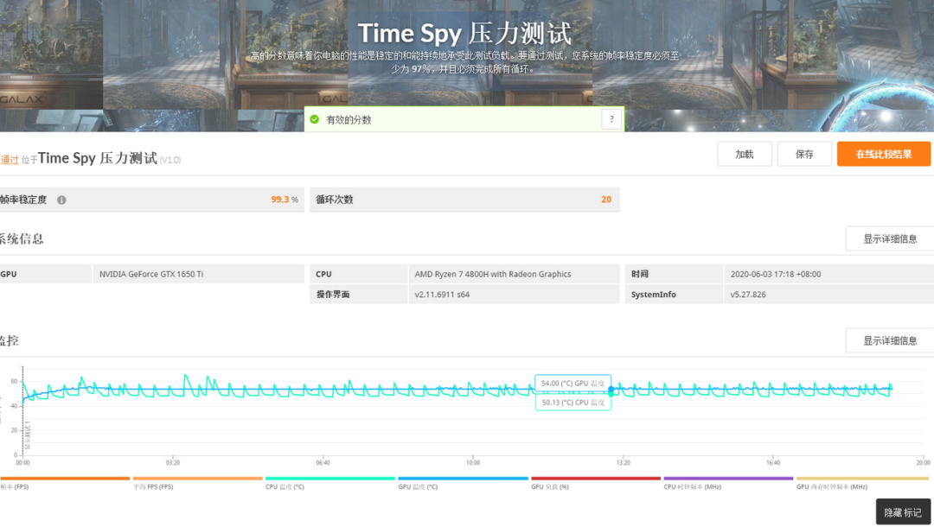
Task: Click the 通过 passed status label
Action: tap(10, 160)
